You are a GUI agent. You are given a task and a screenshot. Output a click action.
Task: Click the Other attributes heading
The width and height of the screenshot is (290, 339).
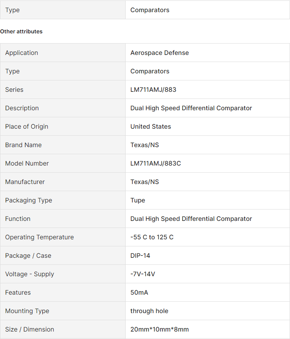pos(22,31)
